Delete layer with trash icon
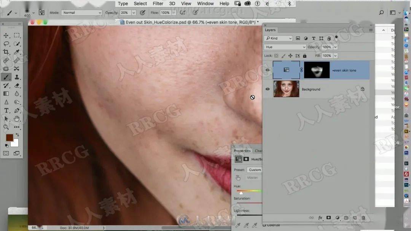 [x=363, y=218]
